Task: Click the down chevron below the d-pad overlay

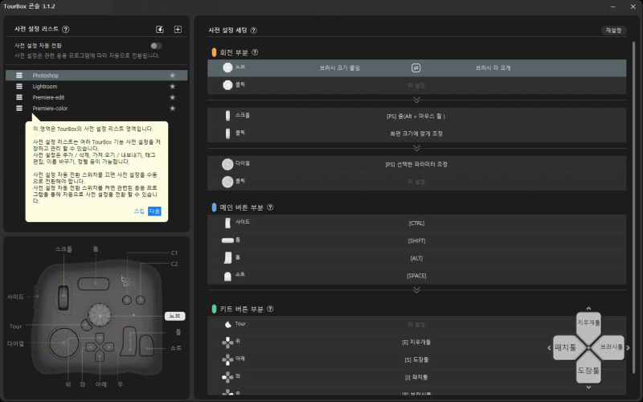Action: coord(588,387)
